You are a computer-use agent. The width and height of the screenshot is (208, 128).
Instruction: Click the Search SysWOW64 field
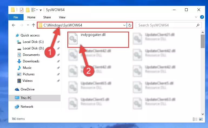(x=169, y=25)
